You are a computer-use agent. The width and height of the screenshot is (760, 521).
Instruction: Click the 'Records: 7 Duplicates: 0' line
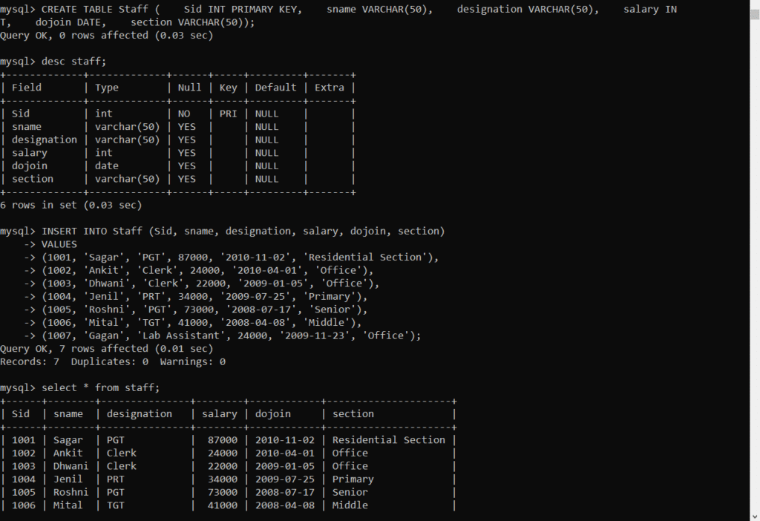coord(113,361)
